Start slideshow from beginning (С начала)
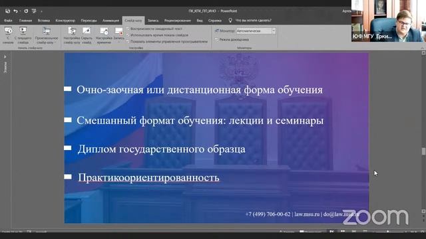 [8, 35]
